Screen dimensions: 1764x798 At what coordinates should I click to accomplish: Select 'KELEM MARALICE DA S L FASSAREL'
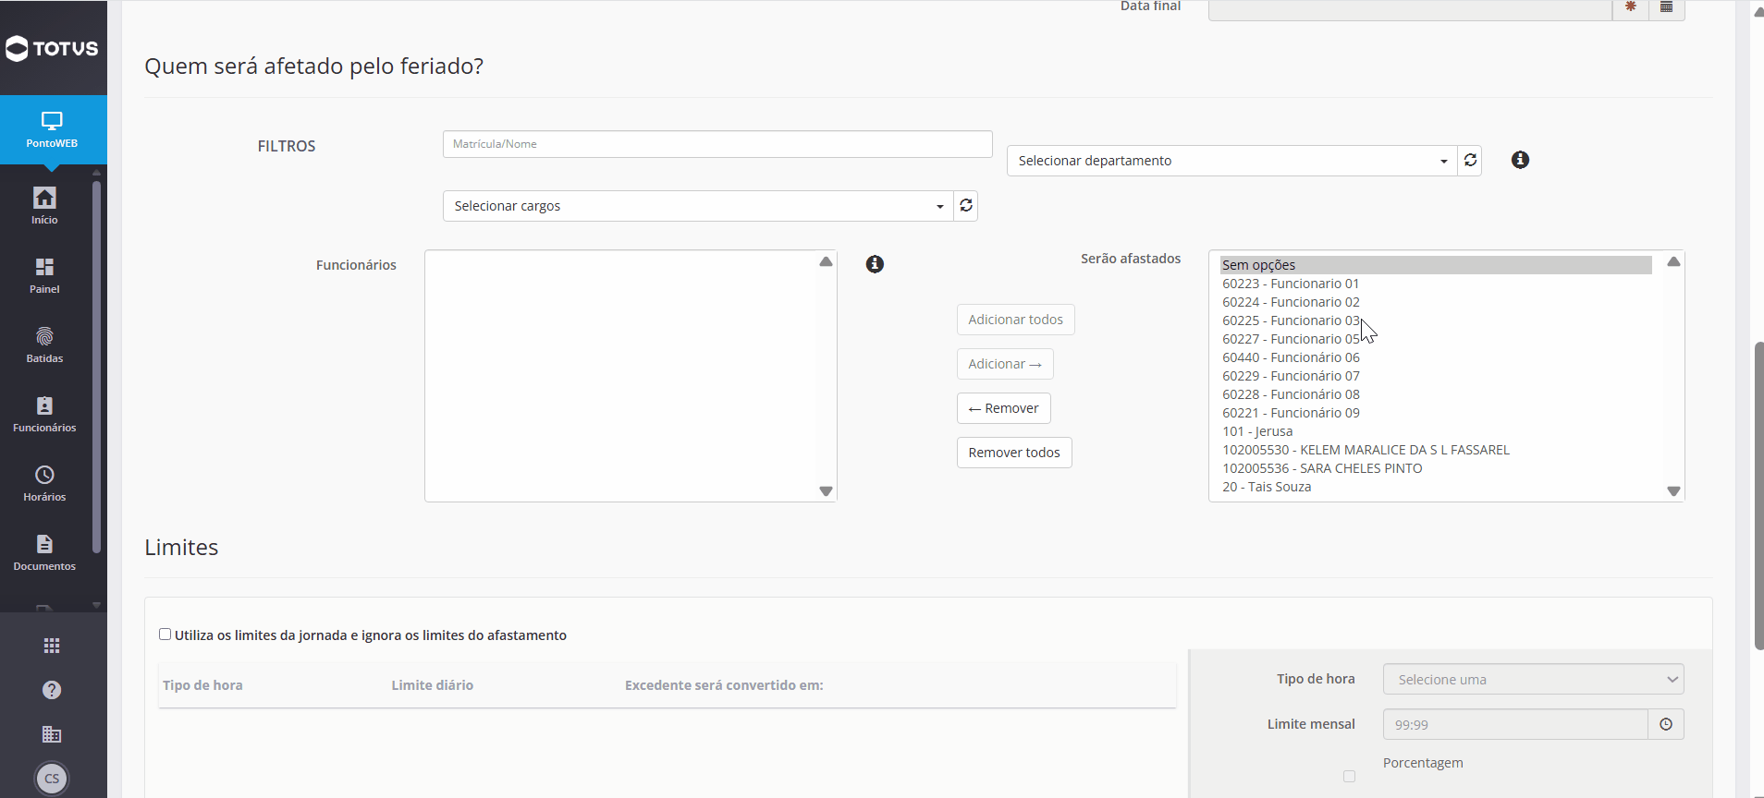(x=1436, y=450)
